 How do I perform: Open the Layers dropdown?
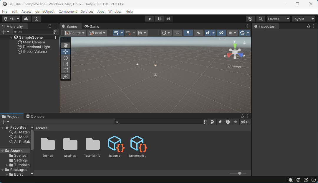278,19
